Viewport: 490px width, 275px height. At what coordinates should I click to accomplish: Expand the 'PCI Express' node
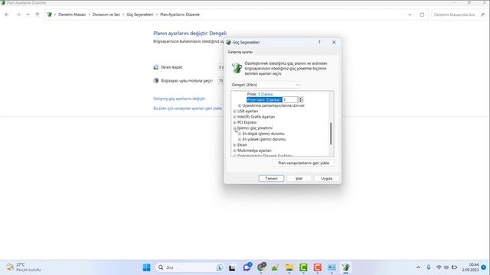235,122
